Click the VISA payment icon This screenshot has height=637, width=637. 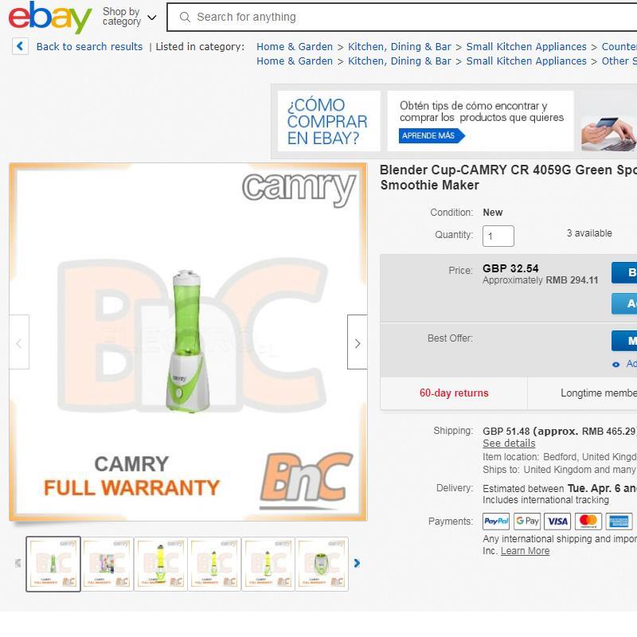557,522
